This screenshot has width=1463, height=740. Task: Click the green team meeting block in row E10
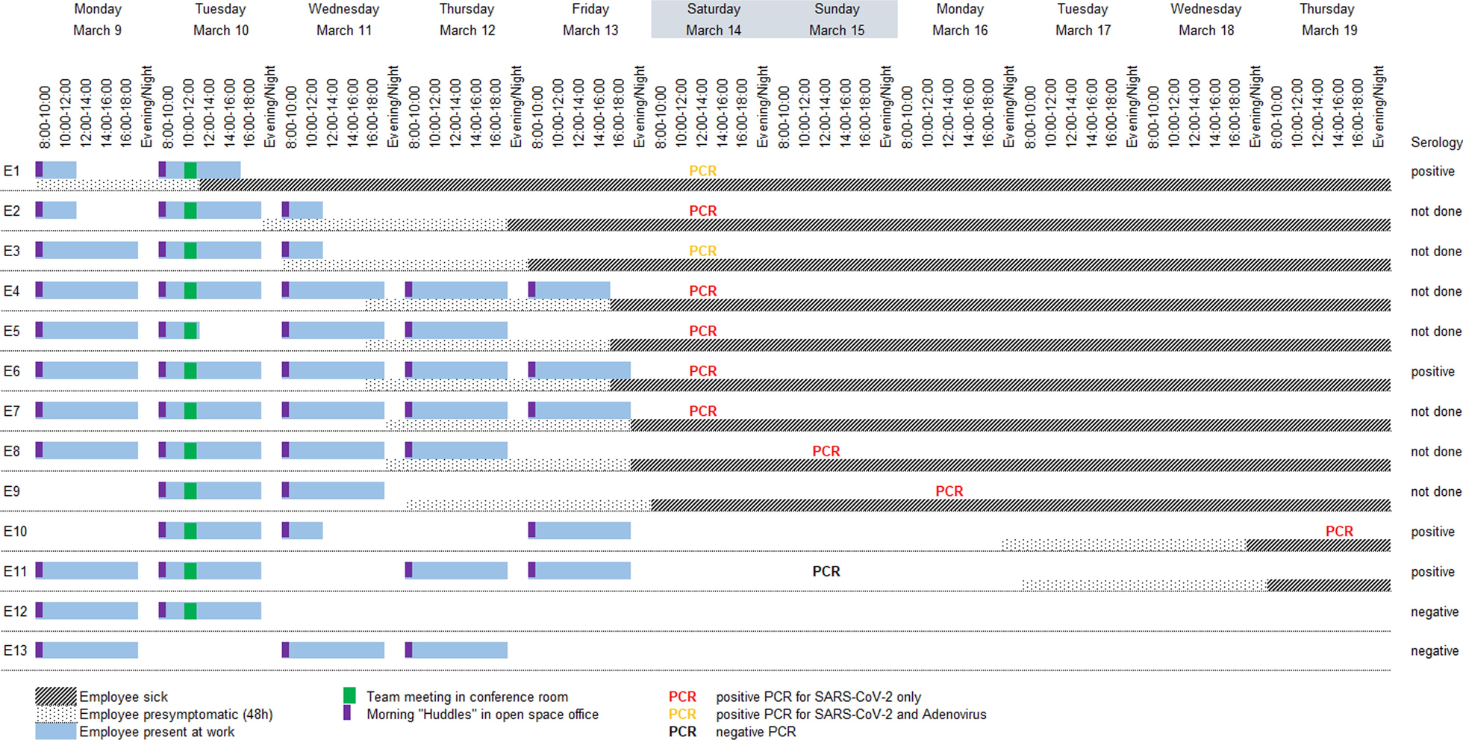pyautogui.click(x=190, y=530)
